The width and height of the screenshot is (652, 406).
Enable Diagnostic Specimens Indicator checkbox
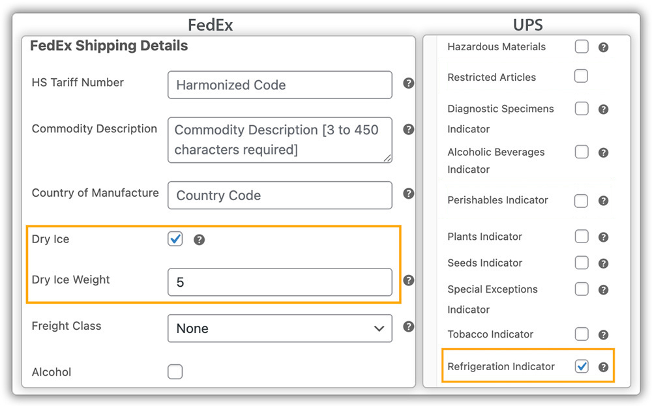(x=582, y=108)
